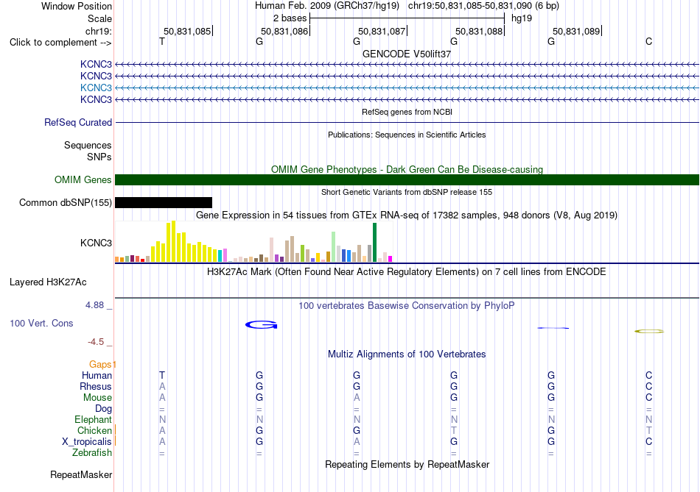The width and height of the screenshot is (700, 492).
Task: Click the 'RefSeq genes from NCBI' title
Action: (x=407, y=112)
